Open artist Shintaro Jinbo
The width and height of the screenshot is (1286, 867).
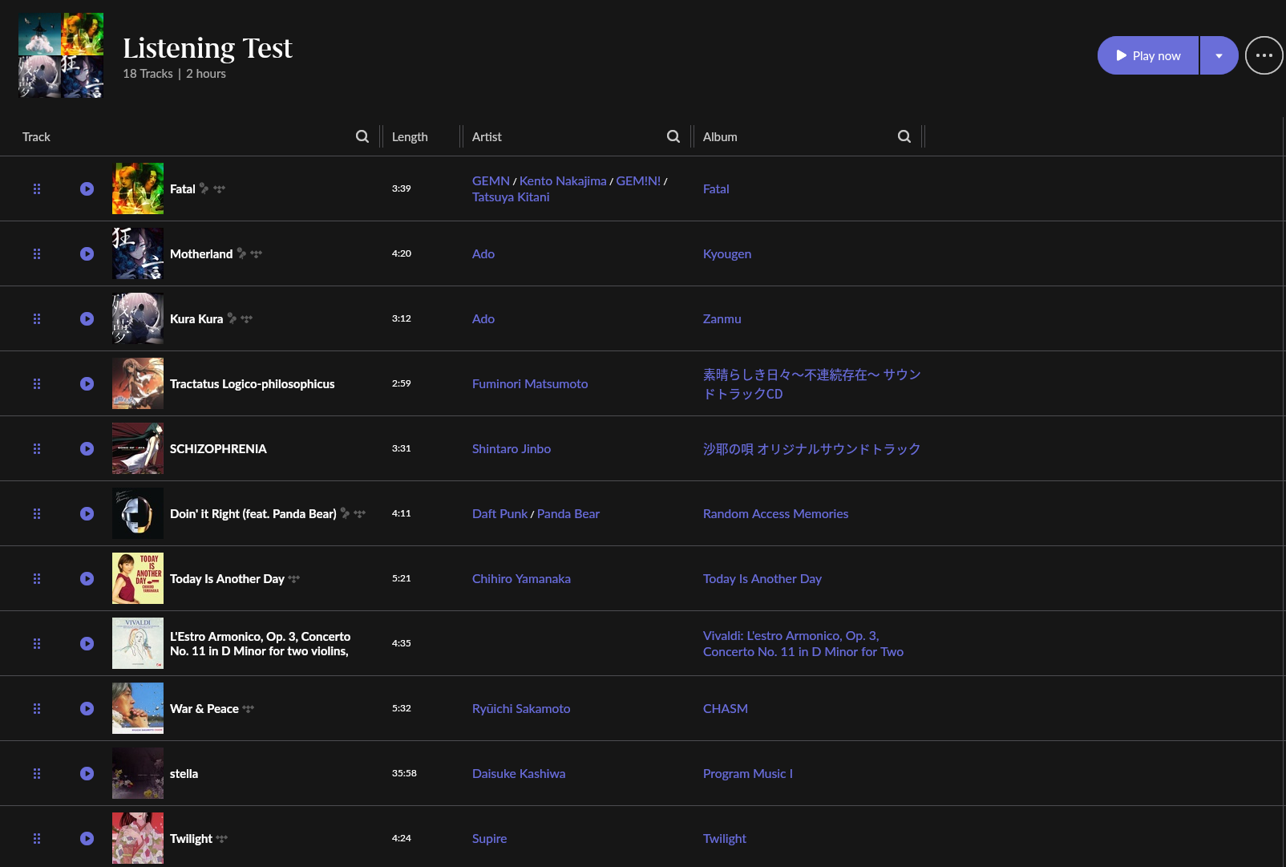point(512,449)
